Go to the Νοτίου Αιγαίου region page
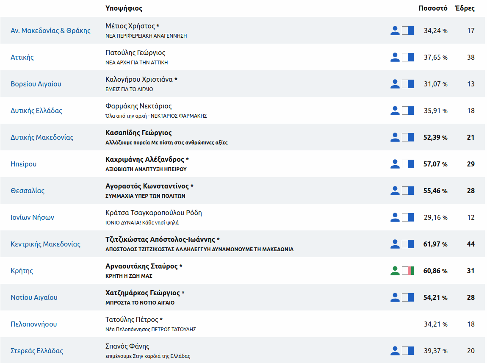This screenshot has height=363, width=487. (34, 297)
